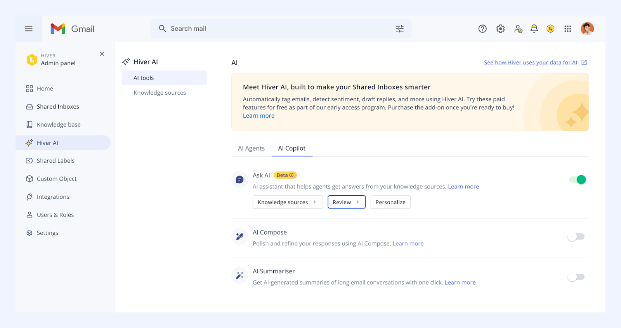Click the 'AI Summariser' feature title

click(x=274, y=271)
